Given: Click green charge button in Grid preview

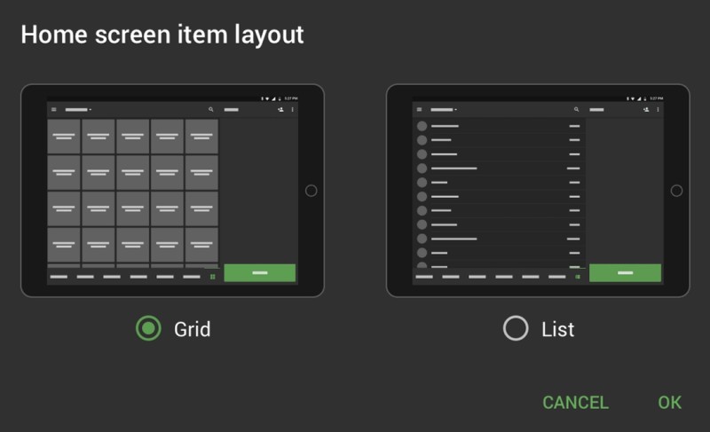Looking at the screenshot, I should (260, 272).
